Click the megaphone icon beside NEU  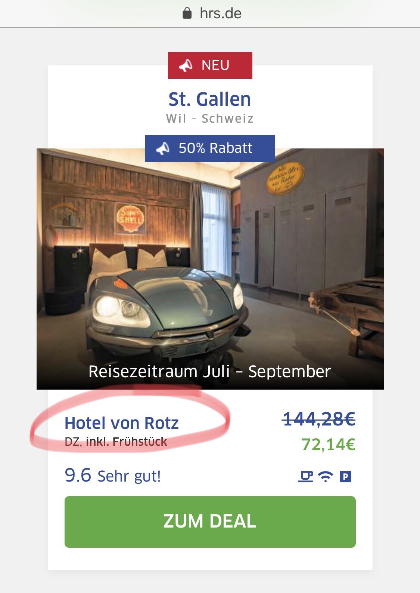point(186,65)
